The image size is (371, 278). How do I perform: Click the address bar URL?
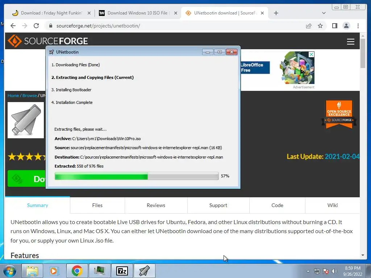(98, 26)
